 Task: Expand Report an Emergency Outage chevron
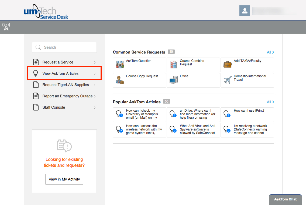point(95,96)
